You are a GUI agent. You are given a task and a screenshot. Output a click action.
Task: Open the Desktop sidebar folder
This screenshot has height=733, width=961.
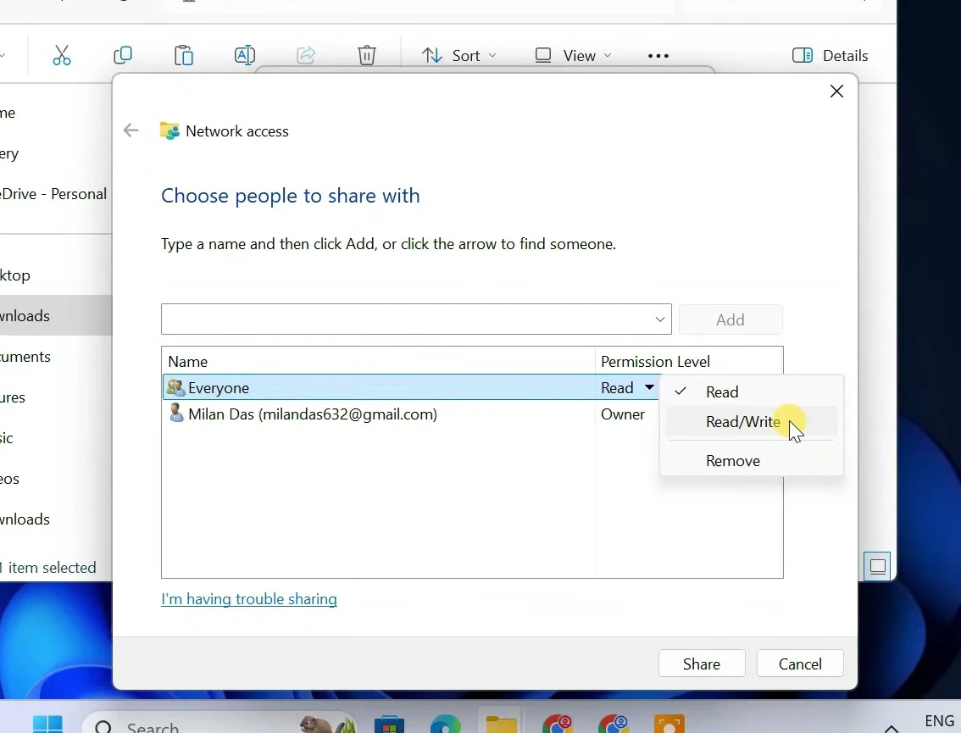click(56, 275)
